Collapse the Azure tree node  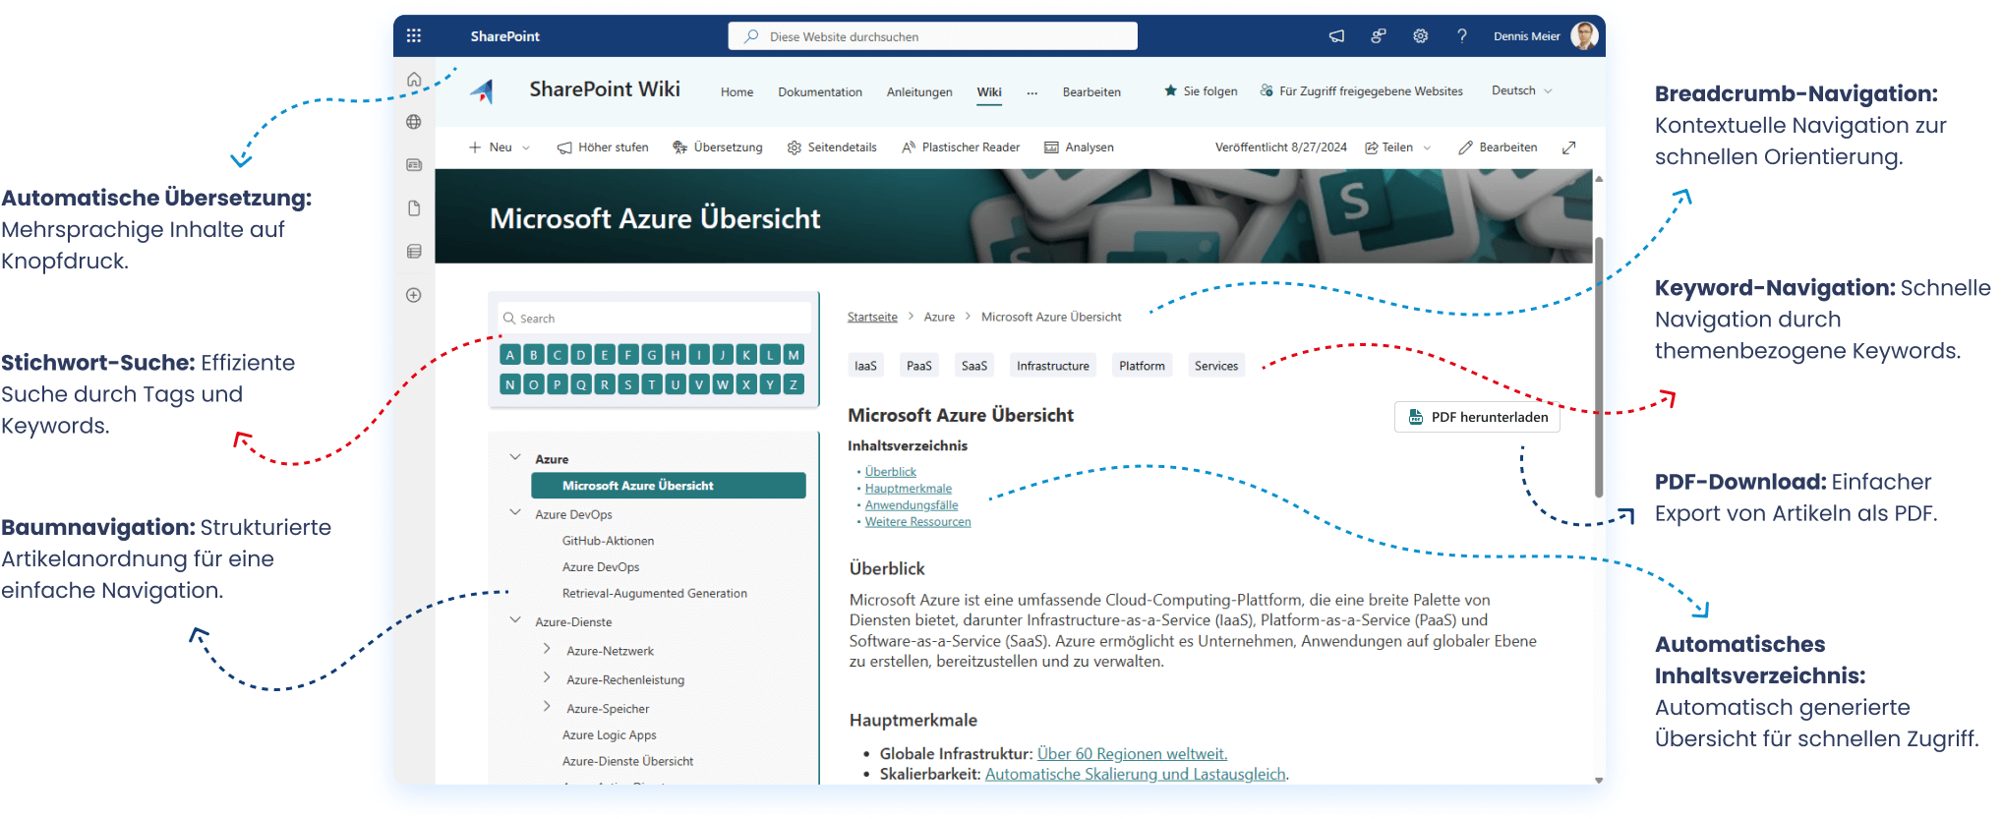click(x=515, y=458)
